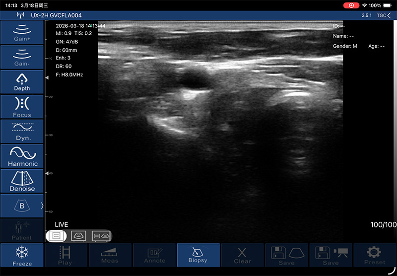Viewport: 397px width, 276px height.
Task: Adjust the Focus setting icon
Action: point(22,106)
